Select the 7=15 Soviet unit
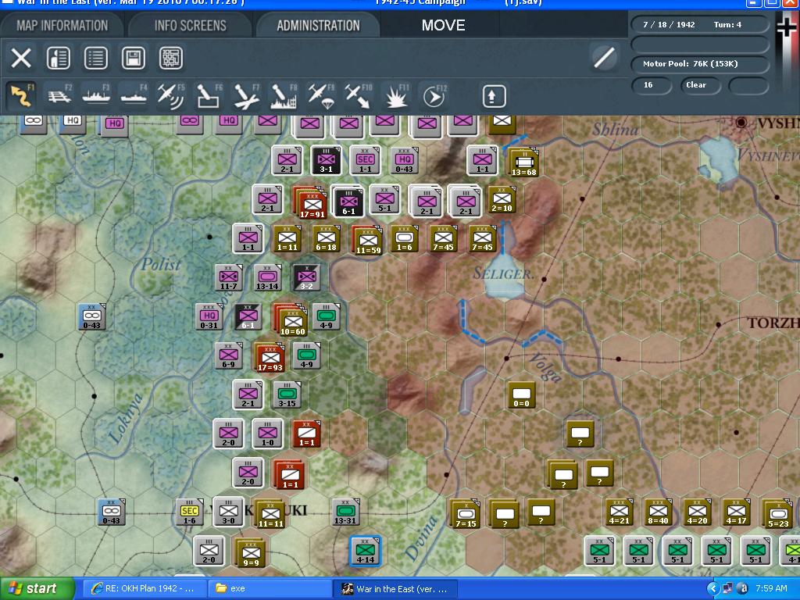800x600 pixels. click(466, 513)
